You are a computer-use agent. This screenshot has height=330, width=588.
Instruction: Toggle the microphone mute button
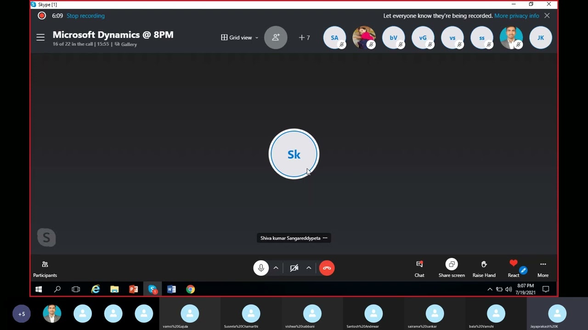pyautogui.click(x=261, y=268)
